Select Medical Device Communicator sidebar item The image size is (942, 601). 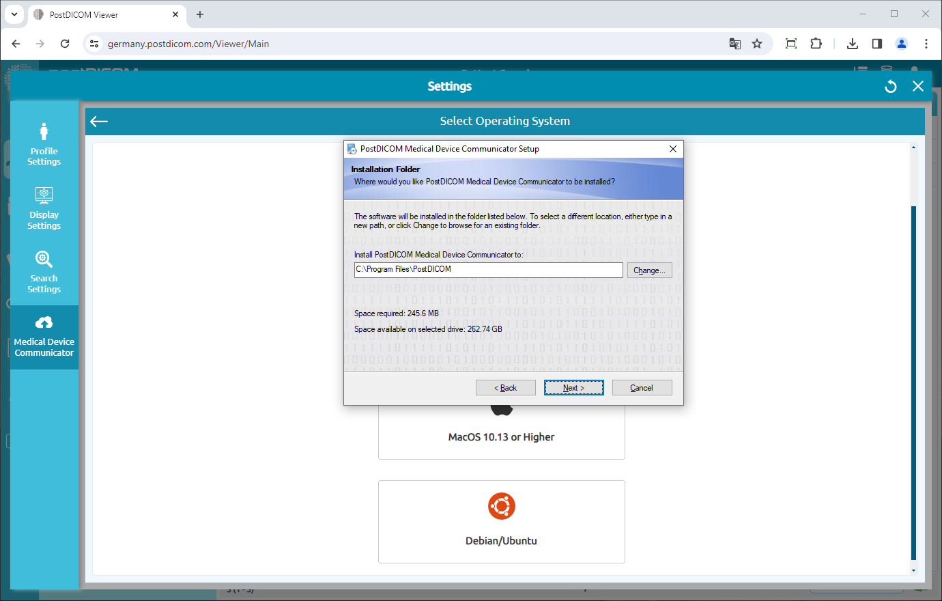pyautogui.click(x=44, y=337)
